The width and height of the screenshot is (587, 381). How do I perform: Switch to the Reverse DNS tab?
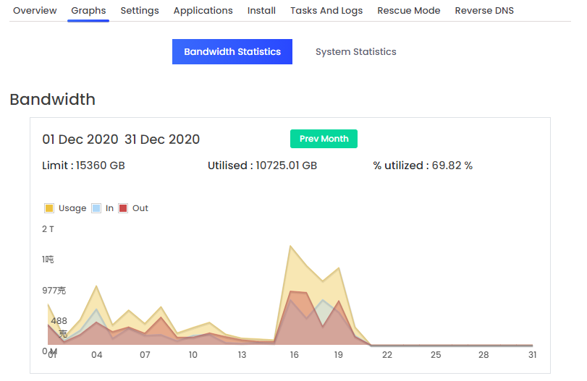click(484, 11)
